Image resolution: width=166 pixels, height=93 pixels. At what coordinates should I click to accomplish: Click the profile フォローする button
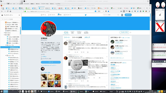coord(124,32)
